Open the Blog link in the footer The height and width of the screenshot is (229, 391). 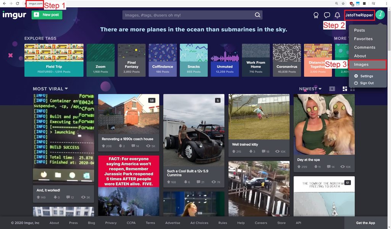click(91, 223)
